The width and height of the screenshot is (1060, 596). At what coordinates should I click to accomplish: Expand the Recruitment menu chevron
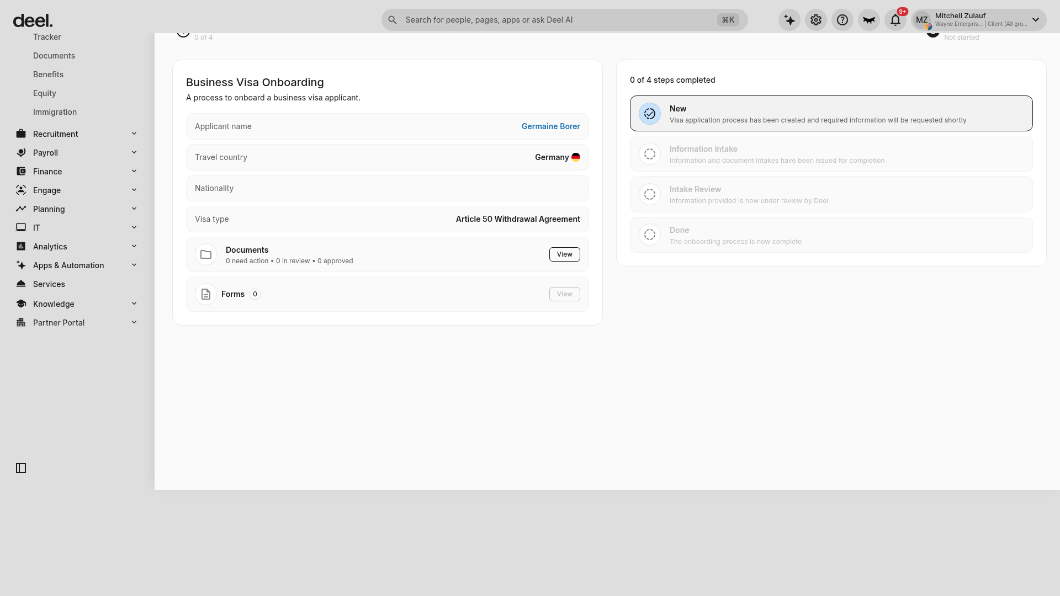coord(134,134)
